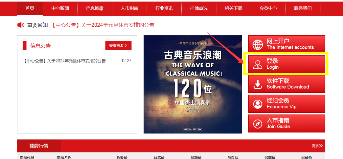Click the user circle icon for Economic Vip
The height and width of the screenshot is (159, 343).
[258, 104]
